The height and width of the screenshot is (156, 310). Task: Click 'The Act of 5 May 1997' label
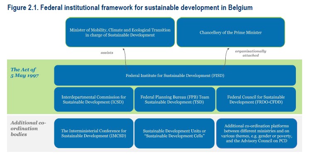24,72
